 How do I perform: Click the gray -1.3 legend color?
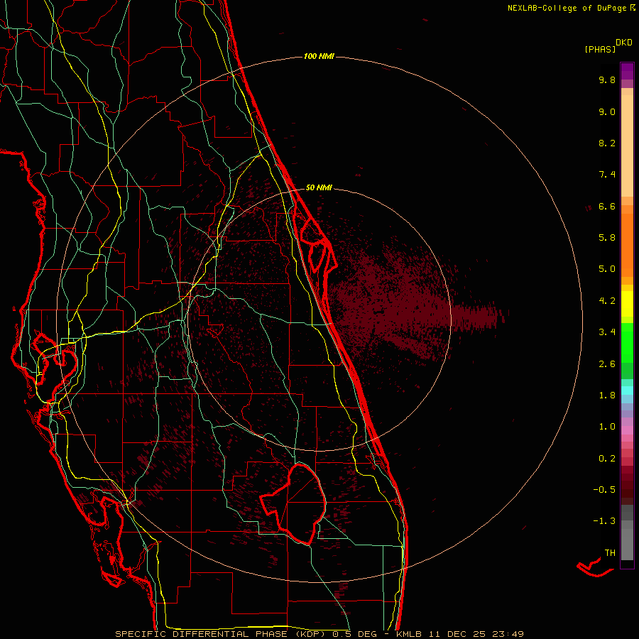(x=627, y=524)
